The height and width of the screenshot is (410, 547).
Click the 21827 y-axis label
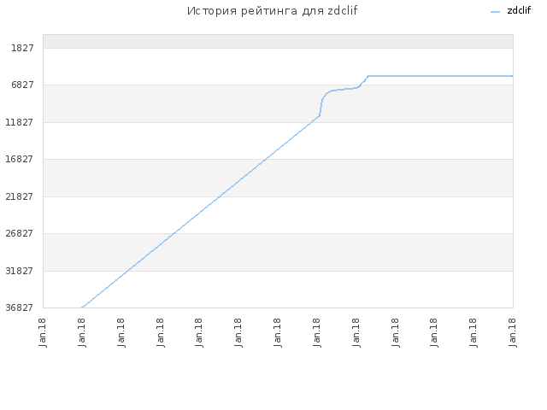(20, 196)
